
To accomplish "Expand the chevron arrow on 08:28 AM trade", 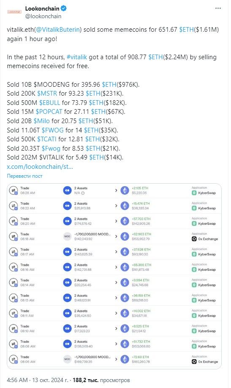I will point(116,190).
